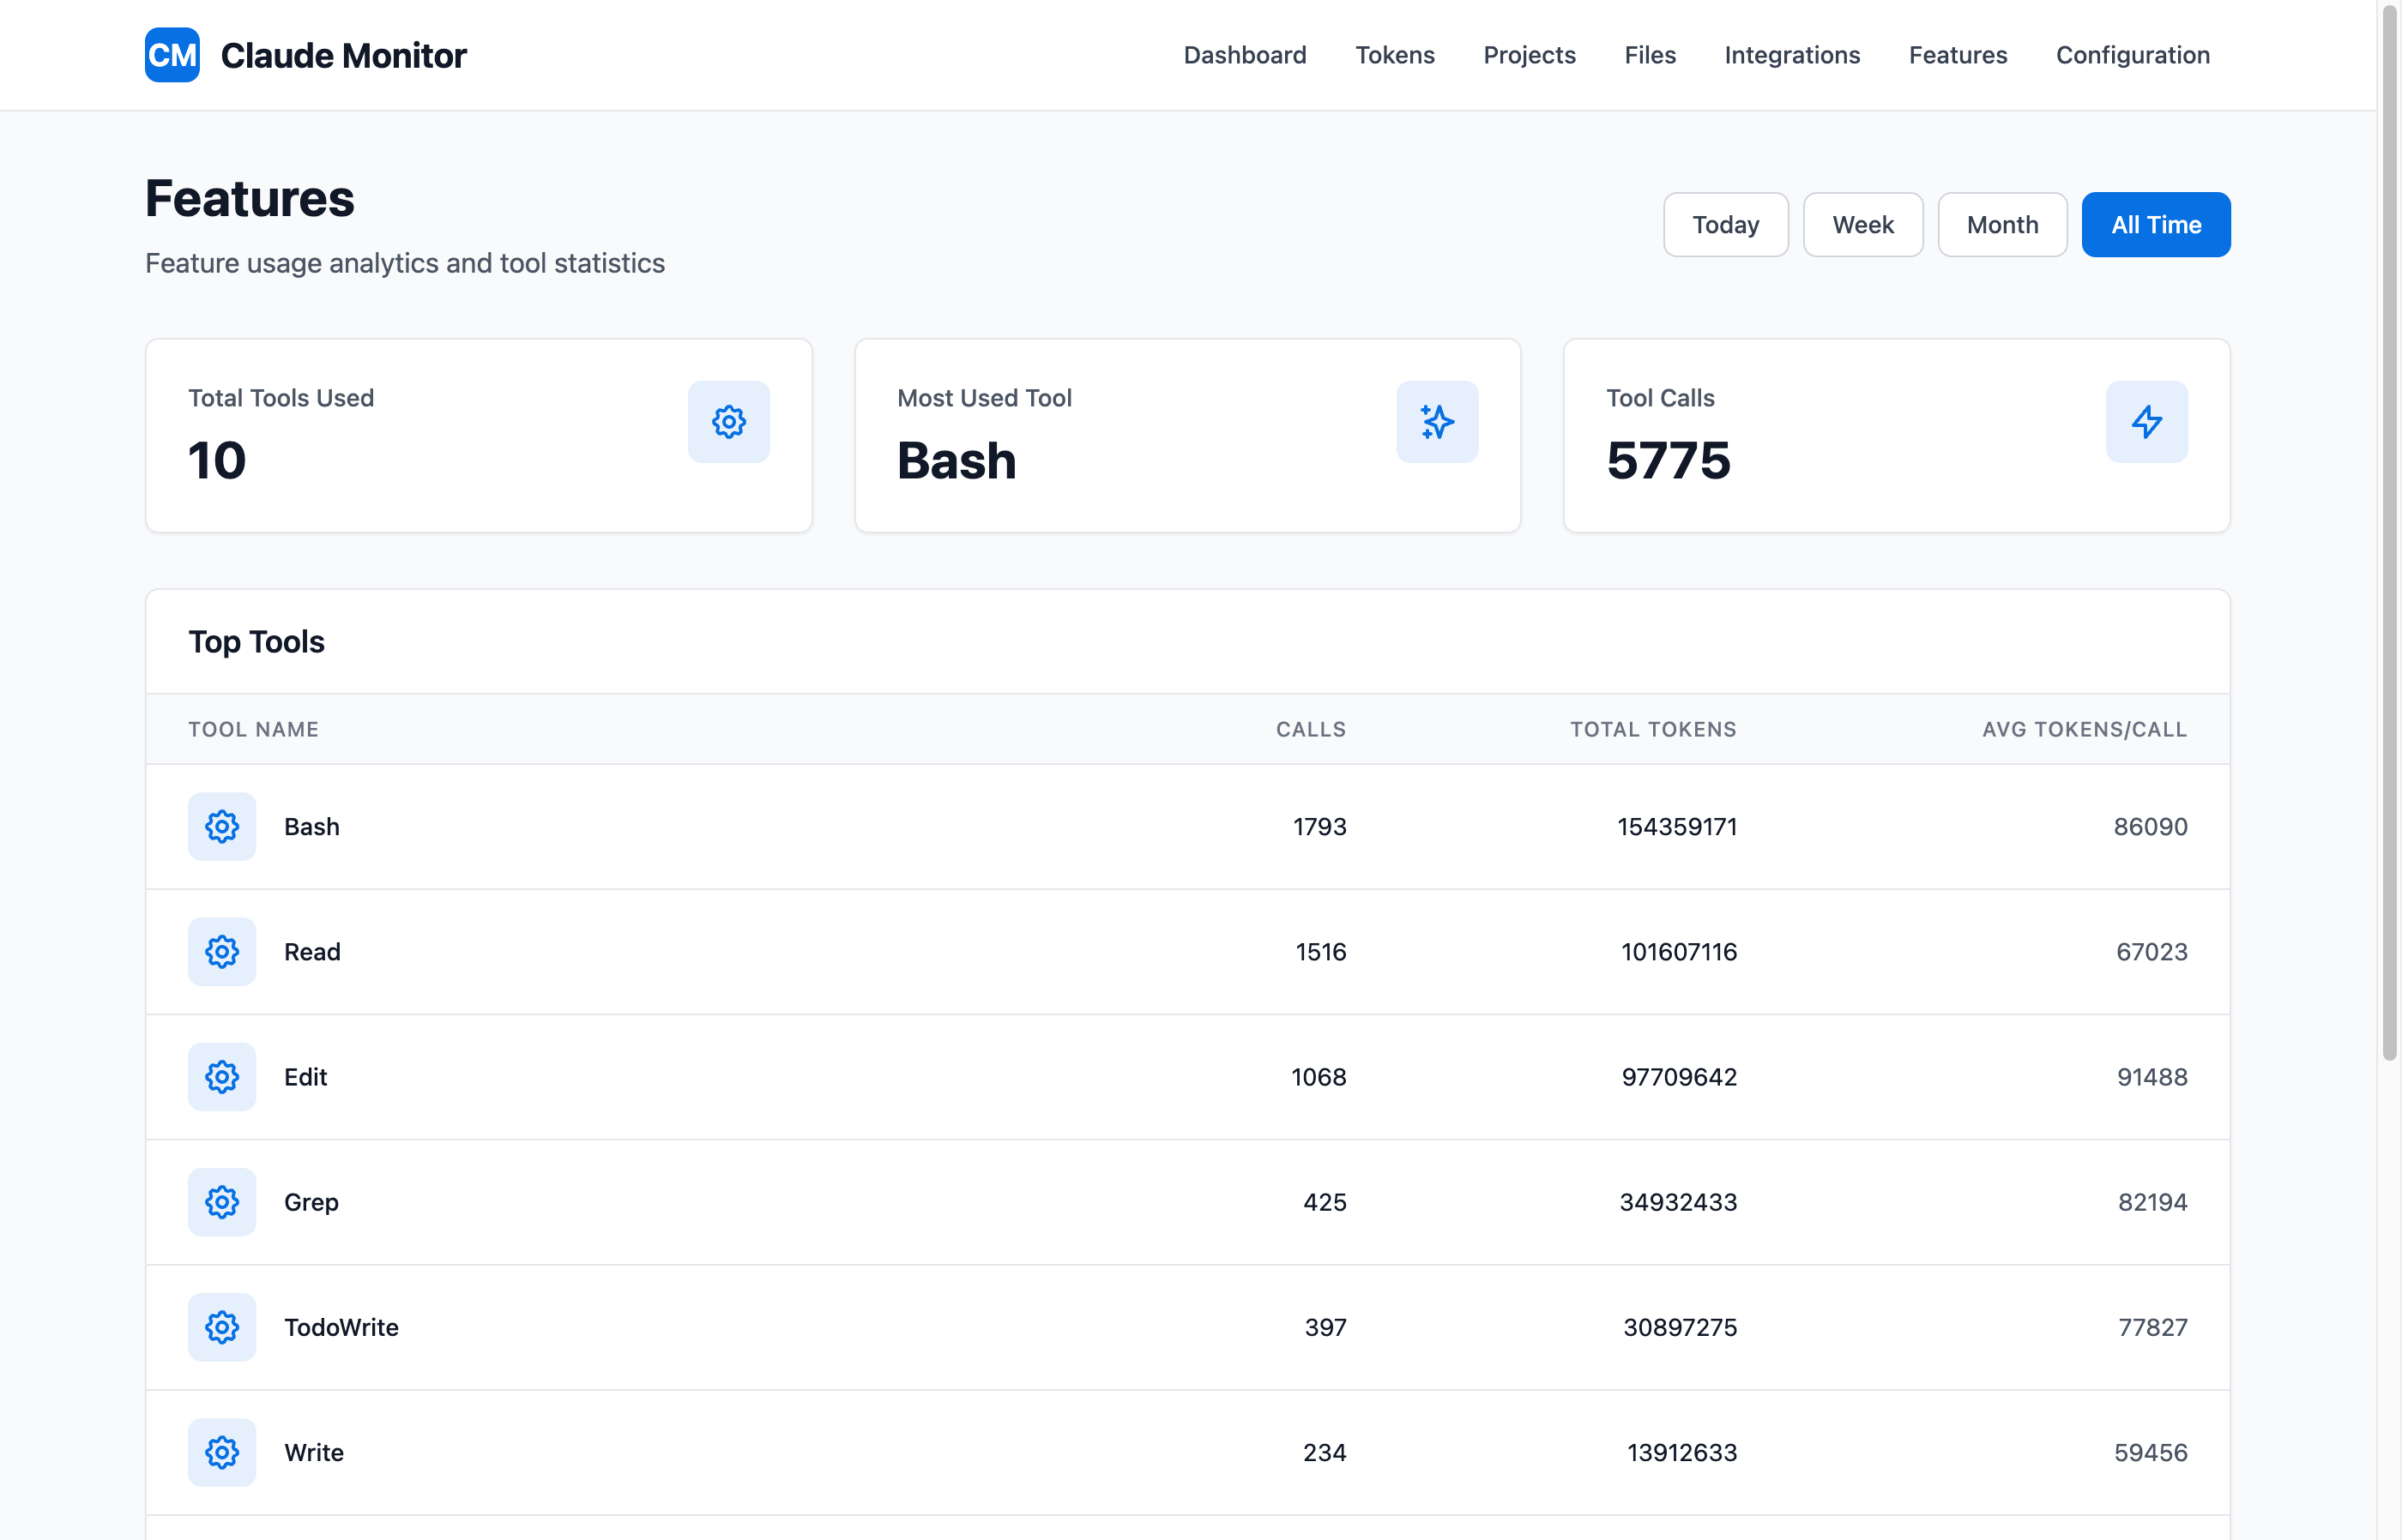Open the Dashboard page
2402x1540 pixels.
[1245, 55]
